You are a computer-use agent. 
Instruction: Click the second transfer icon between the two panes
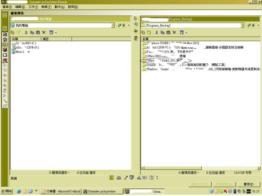click(136, 24)
